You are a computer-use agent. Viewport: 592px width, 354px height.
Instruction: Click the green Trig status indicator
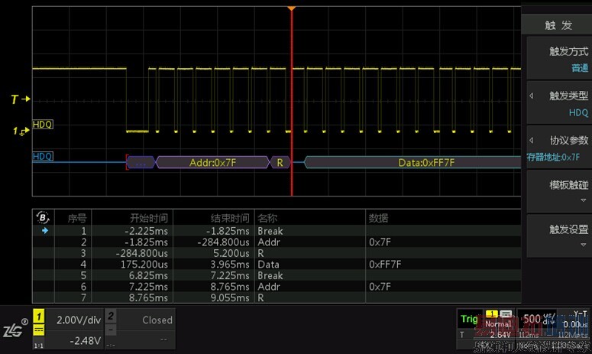pyautogui.click(x=467, y=319)
